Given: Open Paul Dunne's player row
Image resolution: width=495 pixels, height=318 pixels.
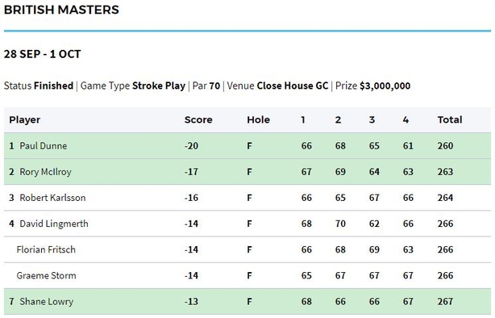Looking at the screenshot, I should click(x=247, y=146).
